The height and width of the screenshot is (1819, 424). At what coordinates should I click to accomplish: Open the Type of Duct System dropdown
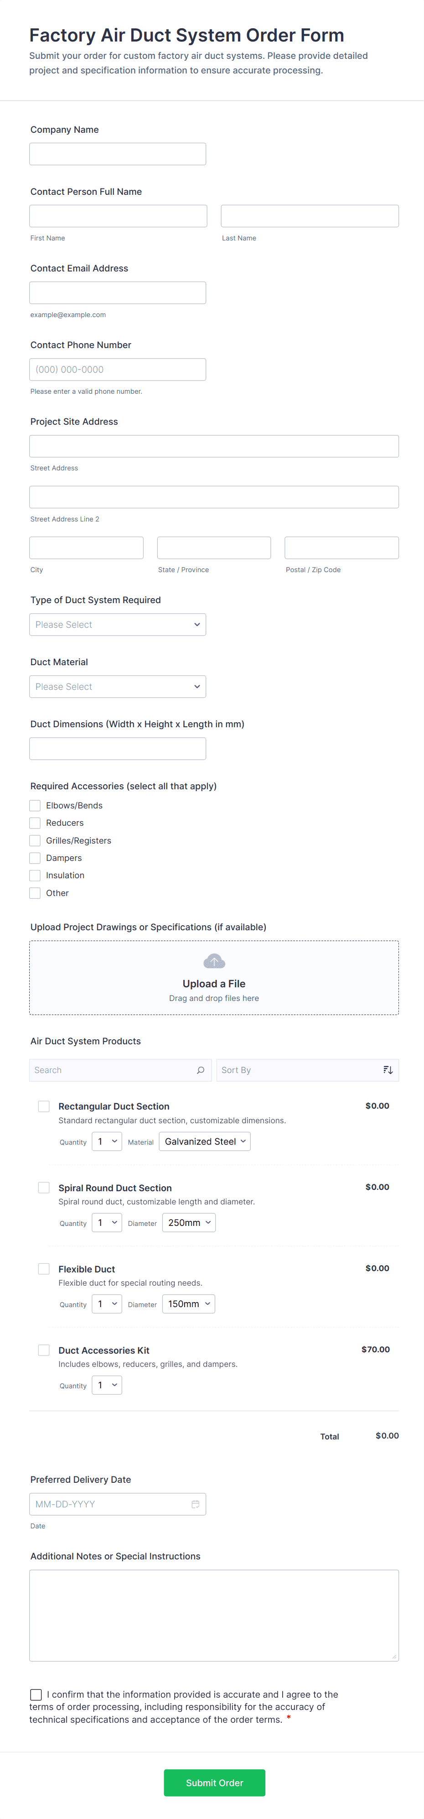pyautogui.click(x=118, y=625)
